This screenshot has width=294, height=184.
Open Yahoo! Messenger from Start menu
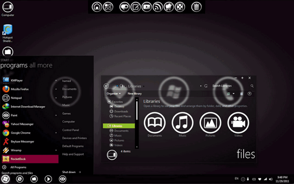point(30,124)
